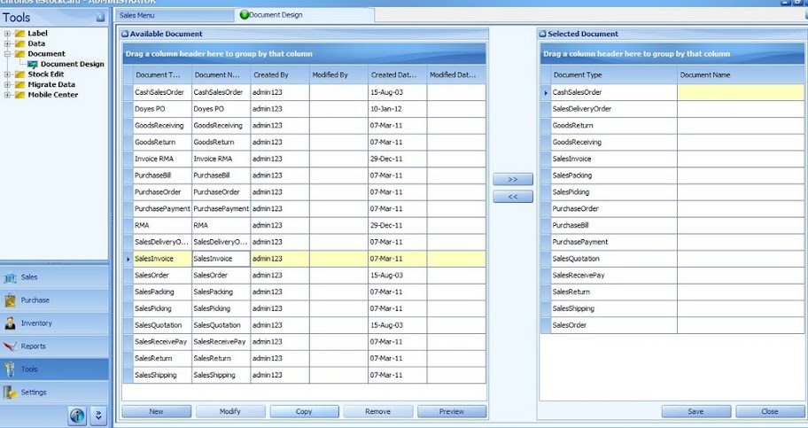This screenshot has width=808, height=428.
Task: Collapse the Available Document panel header icon
Action: [x=125, y=34]
